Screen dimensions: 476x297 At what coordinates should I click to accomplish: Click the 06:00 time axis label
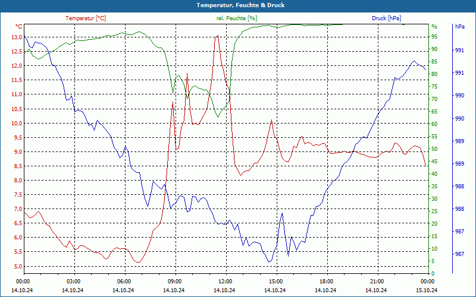124,281
